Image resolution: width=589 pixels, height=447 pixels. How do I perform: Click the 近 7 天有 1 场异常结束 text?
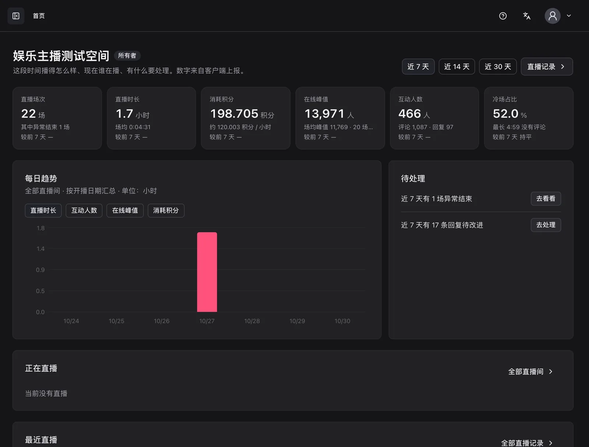(x=436, y=199)
